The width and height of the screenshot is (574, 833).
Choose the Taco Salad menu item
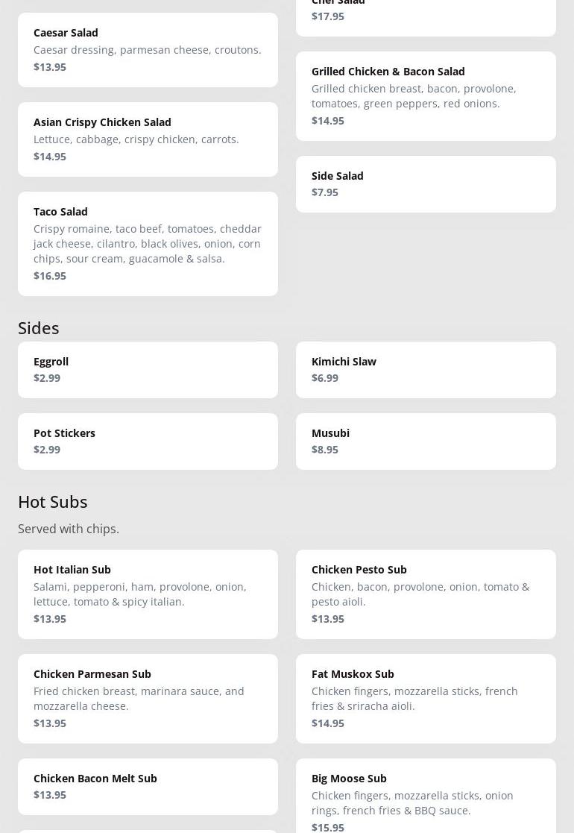pyautogui.click(x=148, y=243)
